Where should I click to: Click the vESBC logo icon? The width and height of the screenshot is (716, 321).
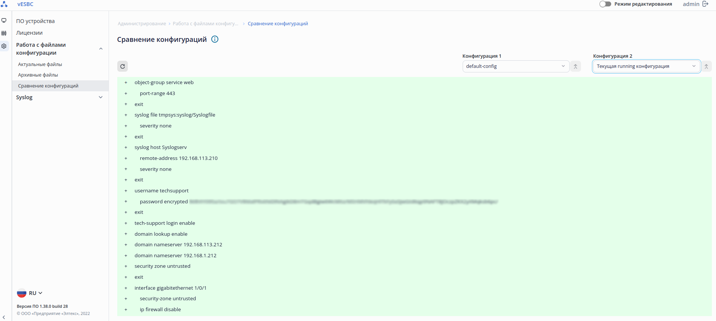point(4,4)
